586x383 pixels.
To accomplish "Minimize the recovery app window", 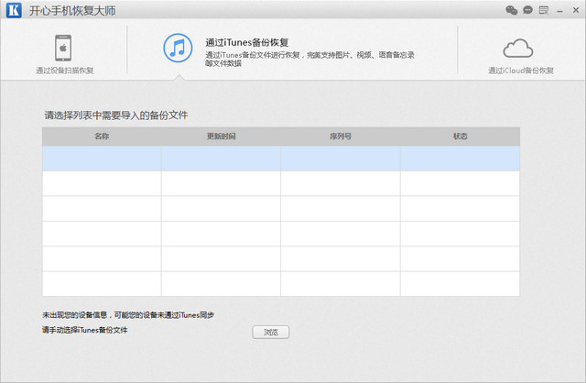I will point(559,11).
